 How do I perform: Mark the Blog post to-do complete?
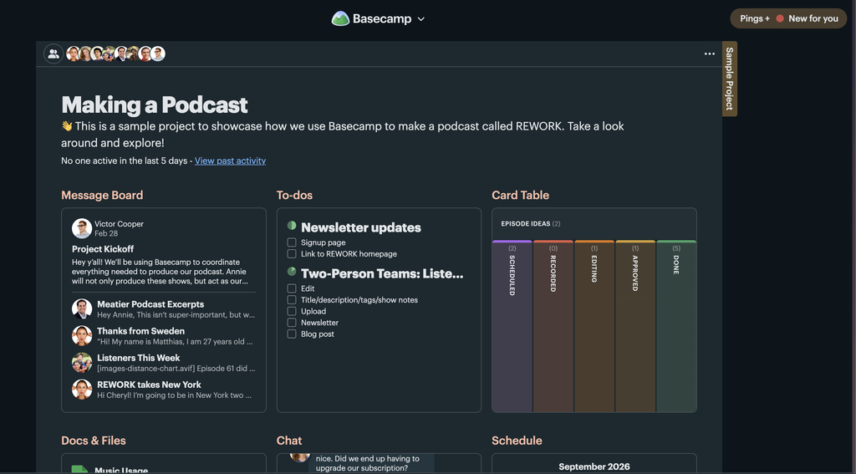292,334
